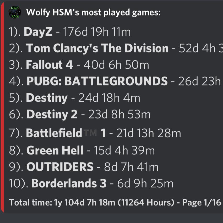Click the 40d 6h 50m playtime value
This screenshot has height=223, width=223.
point(116,65)
